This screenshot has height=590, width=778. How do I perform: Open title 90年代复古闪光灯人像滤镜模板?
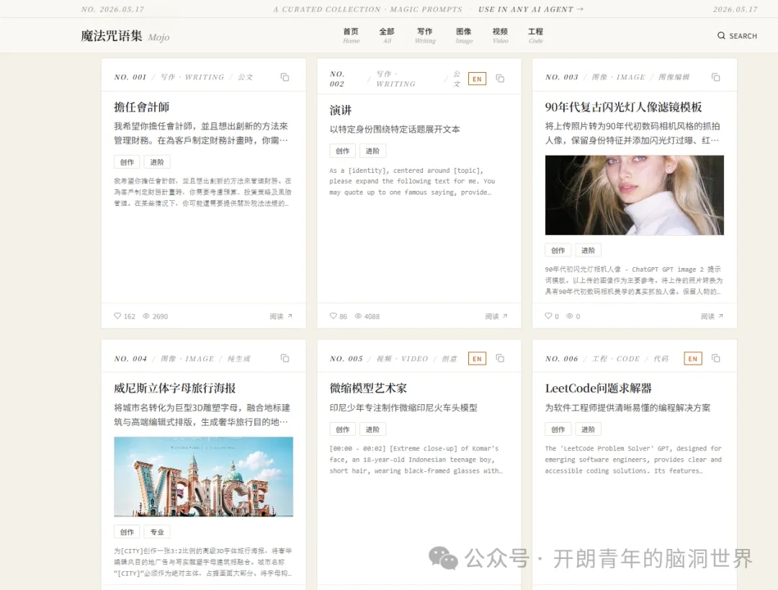click(x=623, y=107)
